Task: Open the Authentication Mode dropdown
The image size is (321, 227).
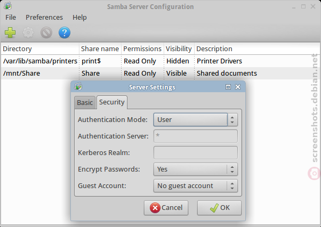Action: [x=196, y=120]
